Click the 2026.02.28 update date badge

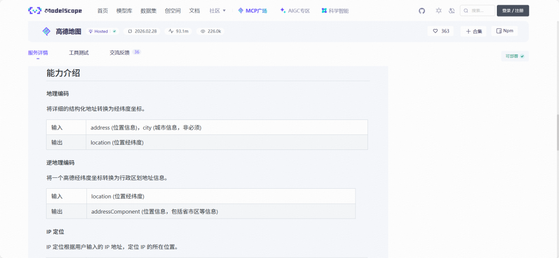[143, 32]
